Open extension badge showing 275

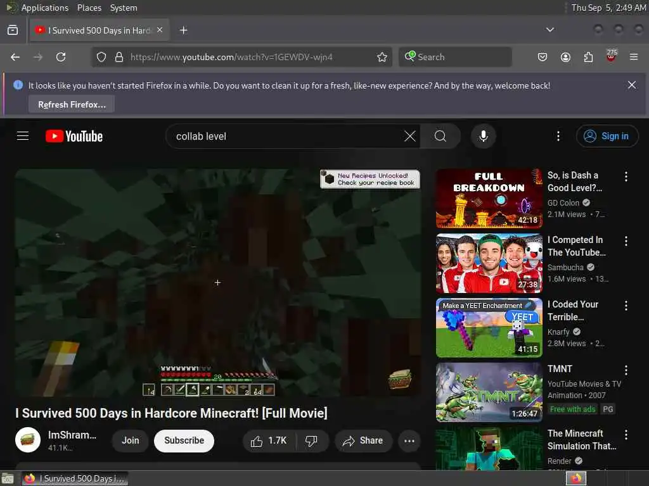click(611, 56)
